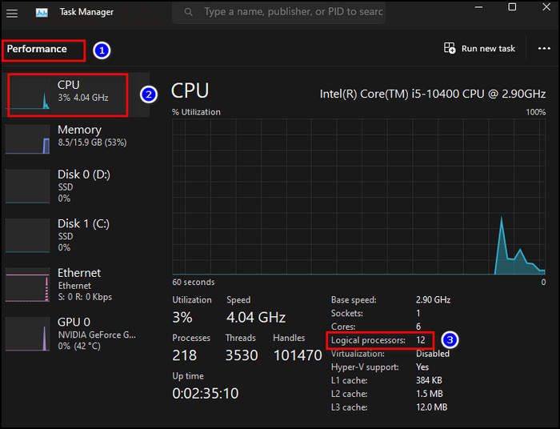
Task: Click the Disk 0 mini graph thumbnail
Action: click(27, 186)
